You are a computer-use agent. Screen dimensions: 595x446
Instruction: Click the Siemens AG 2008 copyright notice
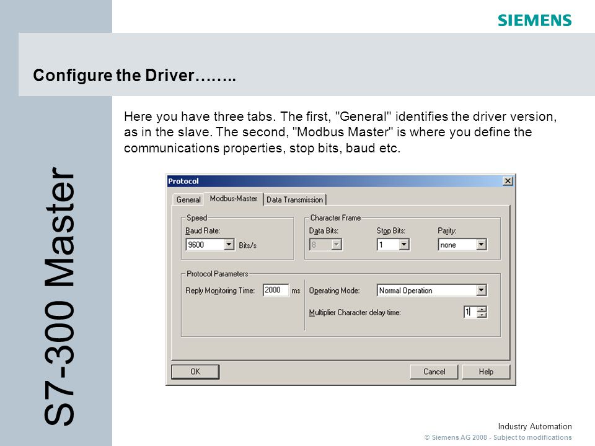498,437
